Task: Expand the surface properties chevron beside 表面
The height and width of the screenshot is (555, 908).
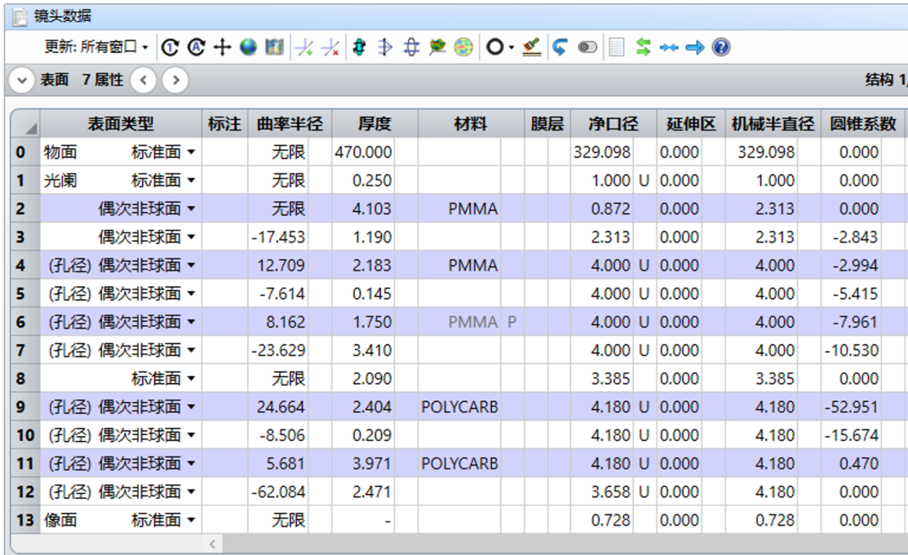Action: pyautogui.click(x=22, y=80)
